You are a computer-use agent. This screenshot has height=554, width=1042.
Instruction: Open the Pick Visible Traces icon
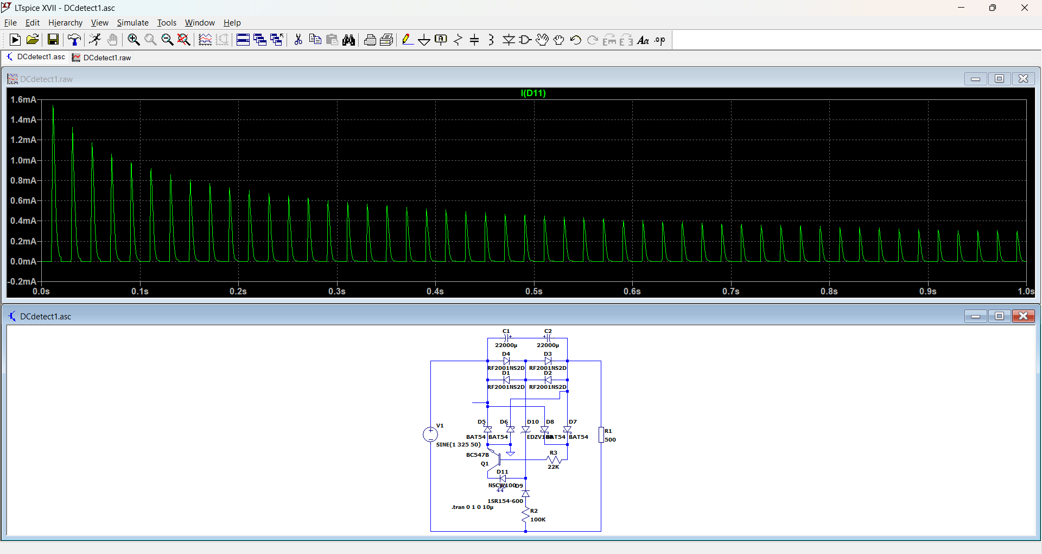[205, 40]
